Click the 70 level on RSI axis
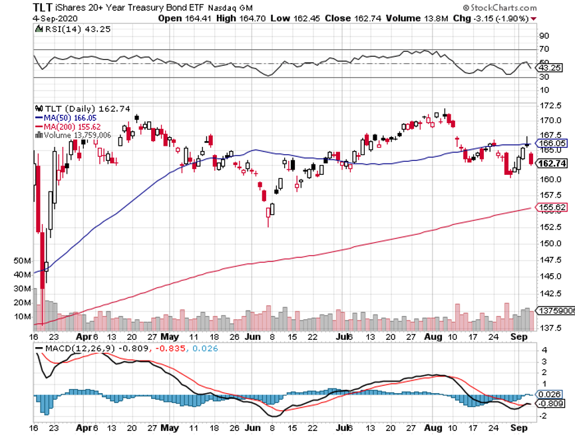This screenshot has height=435, width=575. pos(544,49)
